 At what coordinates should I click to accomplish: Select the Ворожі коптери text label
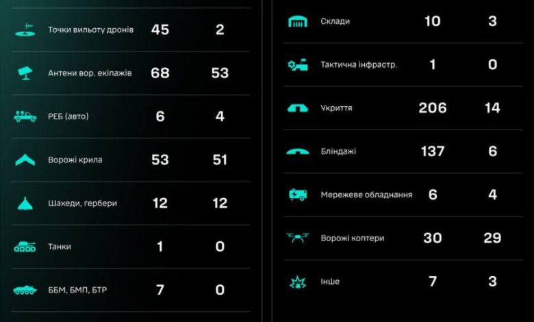[352, 238]
